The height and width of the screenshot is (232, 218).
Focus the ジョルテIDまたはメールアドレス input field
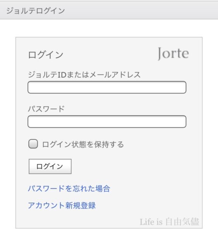[107, 87]
